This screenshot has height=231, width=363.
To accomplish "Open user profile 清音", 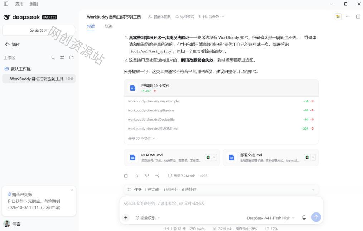I will 12,224.
